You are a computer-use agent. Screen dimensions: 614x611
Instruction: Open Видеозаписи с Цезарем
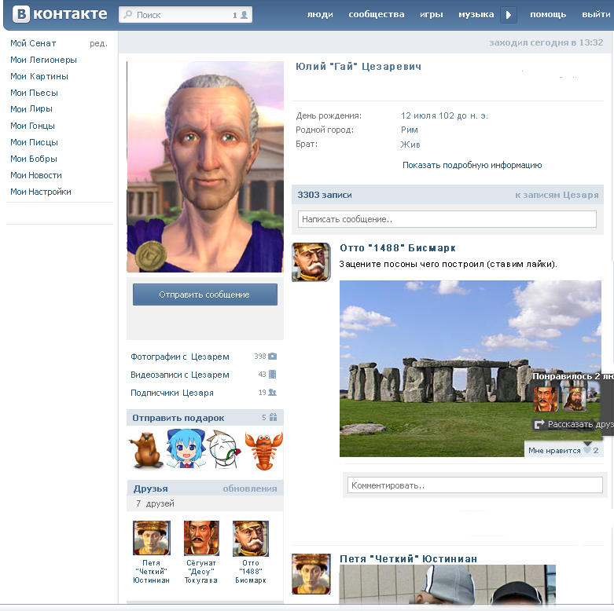point(180,375)
